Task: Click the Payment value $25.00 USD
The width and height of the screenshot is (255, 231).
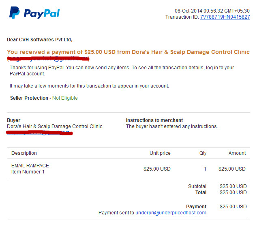Action: pyautogui.click(x=233, y=207)
